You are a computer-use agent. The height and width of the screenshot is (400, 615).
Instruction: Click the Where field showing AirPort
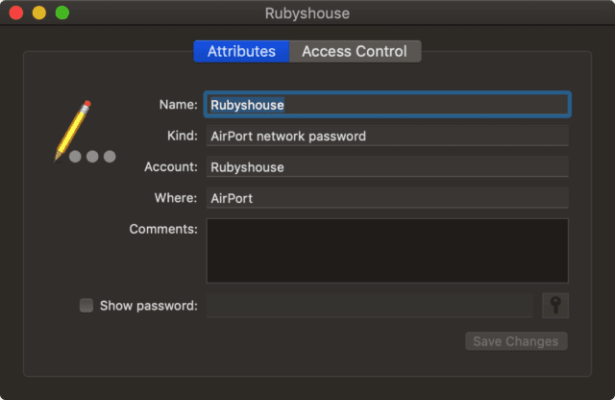386,198
